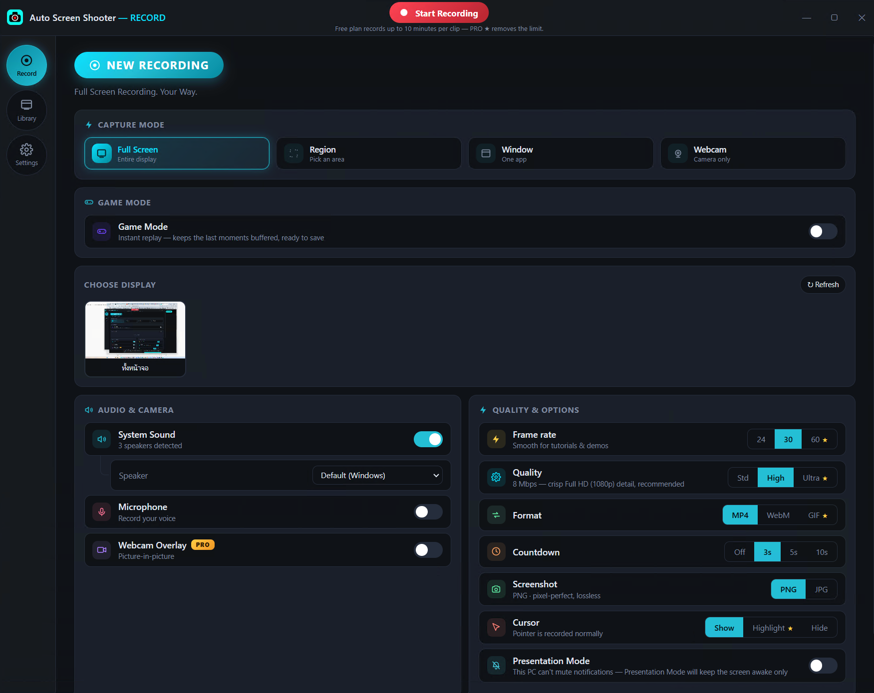874x693 pixels.
Task: Set frame rate to 24
Action: [x=761, y=439]
